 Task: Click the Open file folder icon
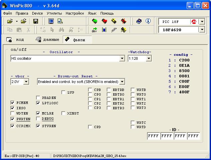10,21
